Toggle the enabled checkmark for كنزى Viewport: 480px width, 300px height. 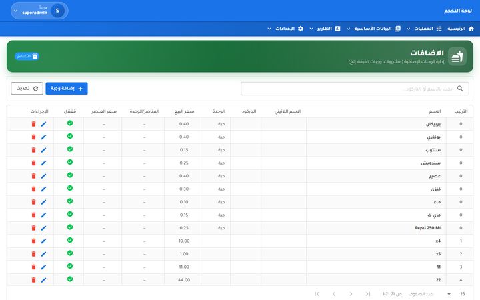click(70, 188)
